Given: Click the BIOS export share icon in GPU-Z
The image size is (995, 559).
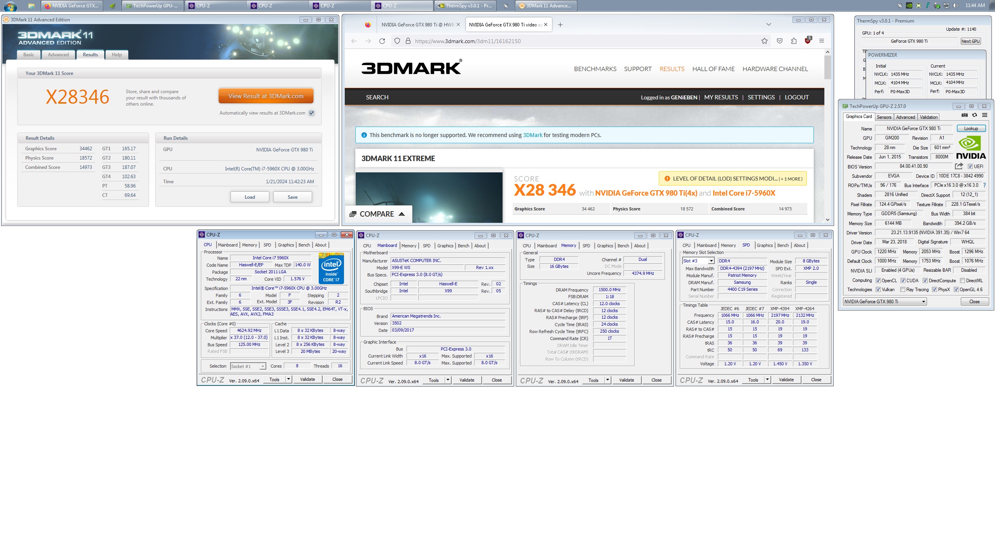Looking at the screenshot, I should 959,166.
